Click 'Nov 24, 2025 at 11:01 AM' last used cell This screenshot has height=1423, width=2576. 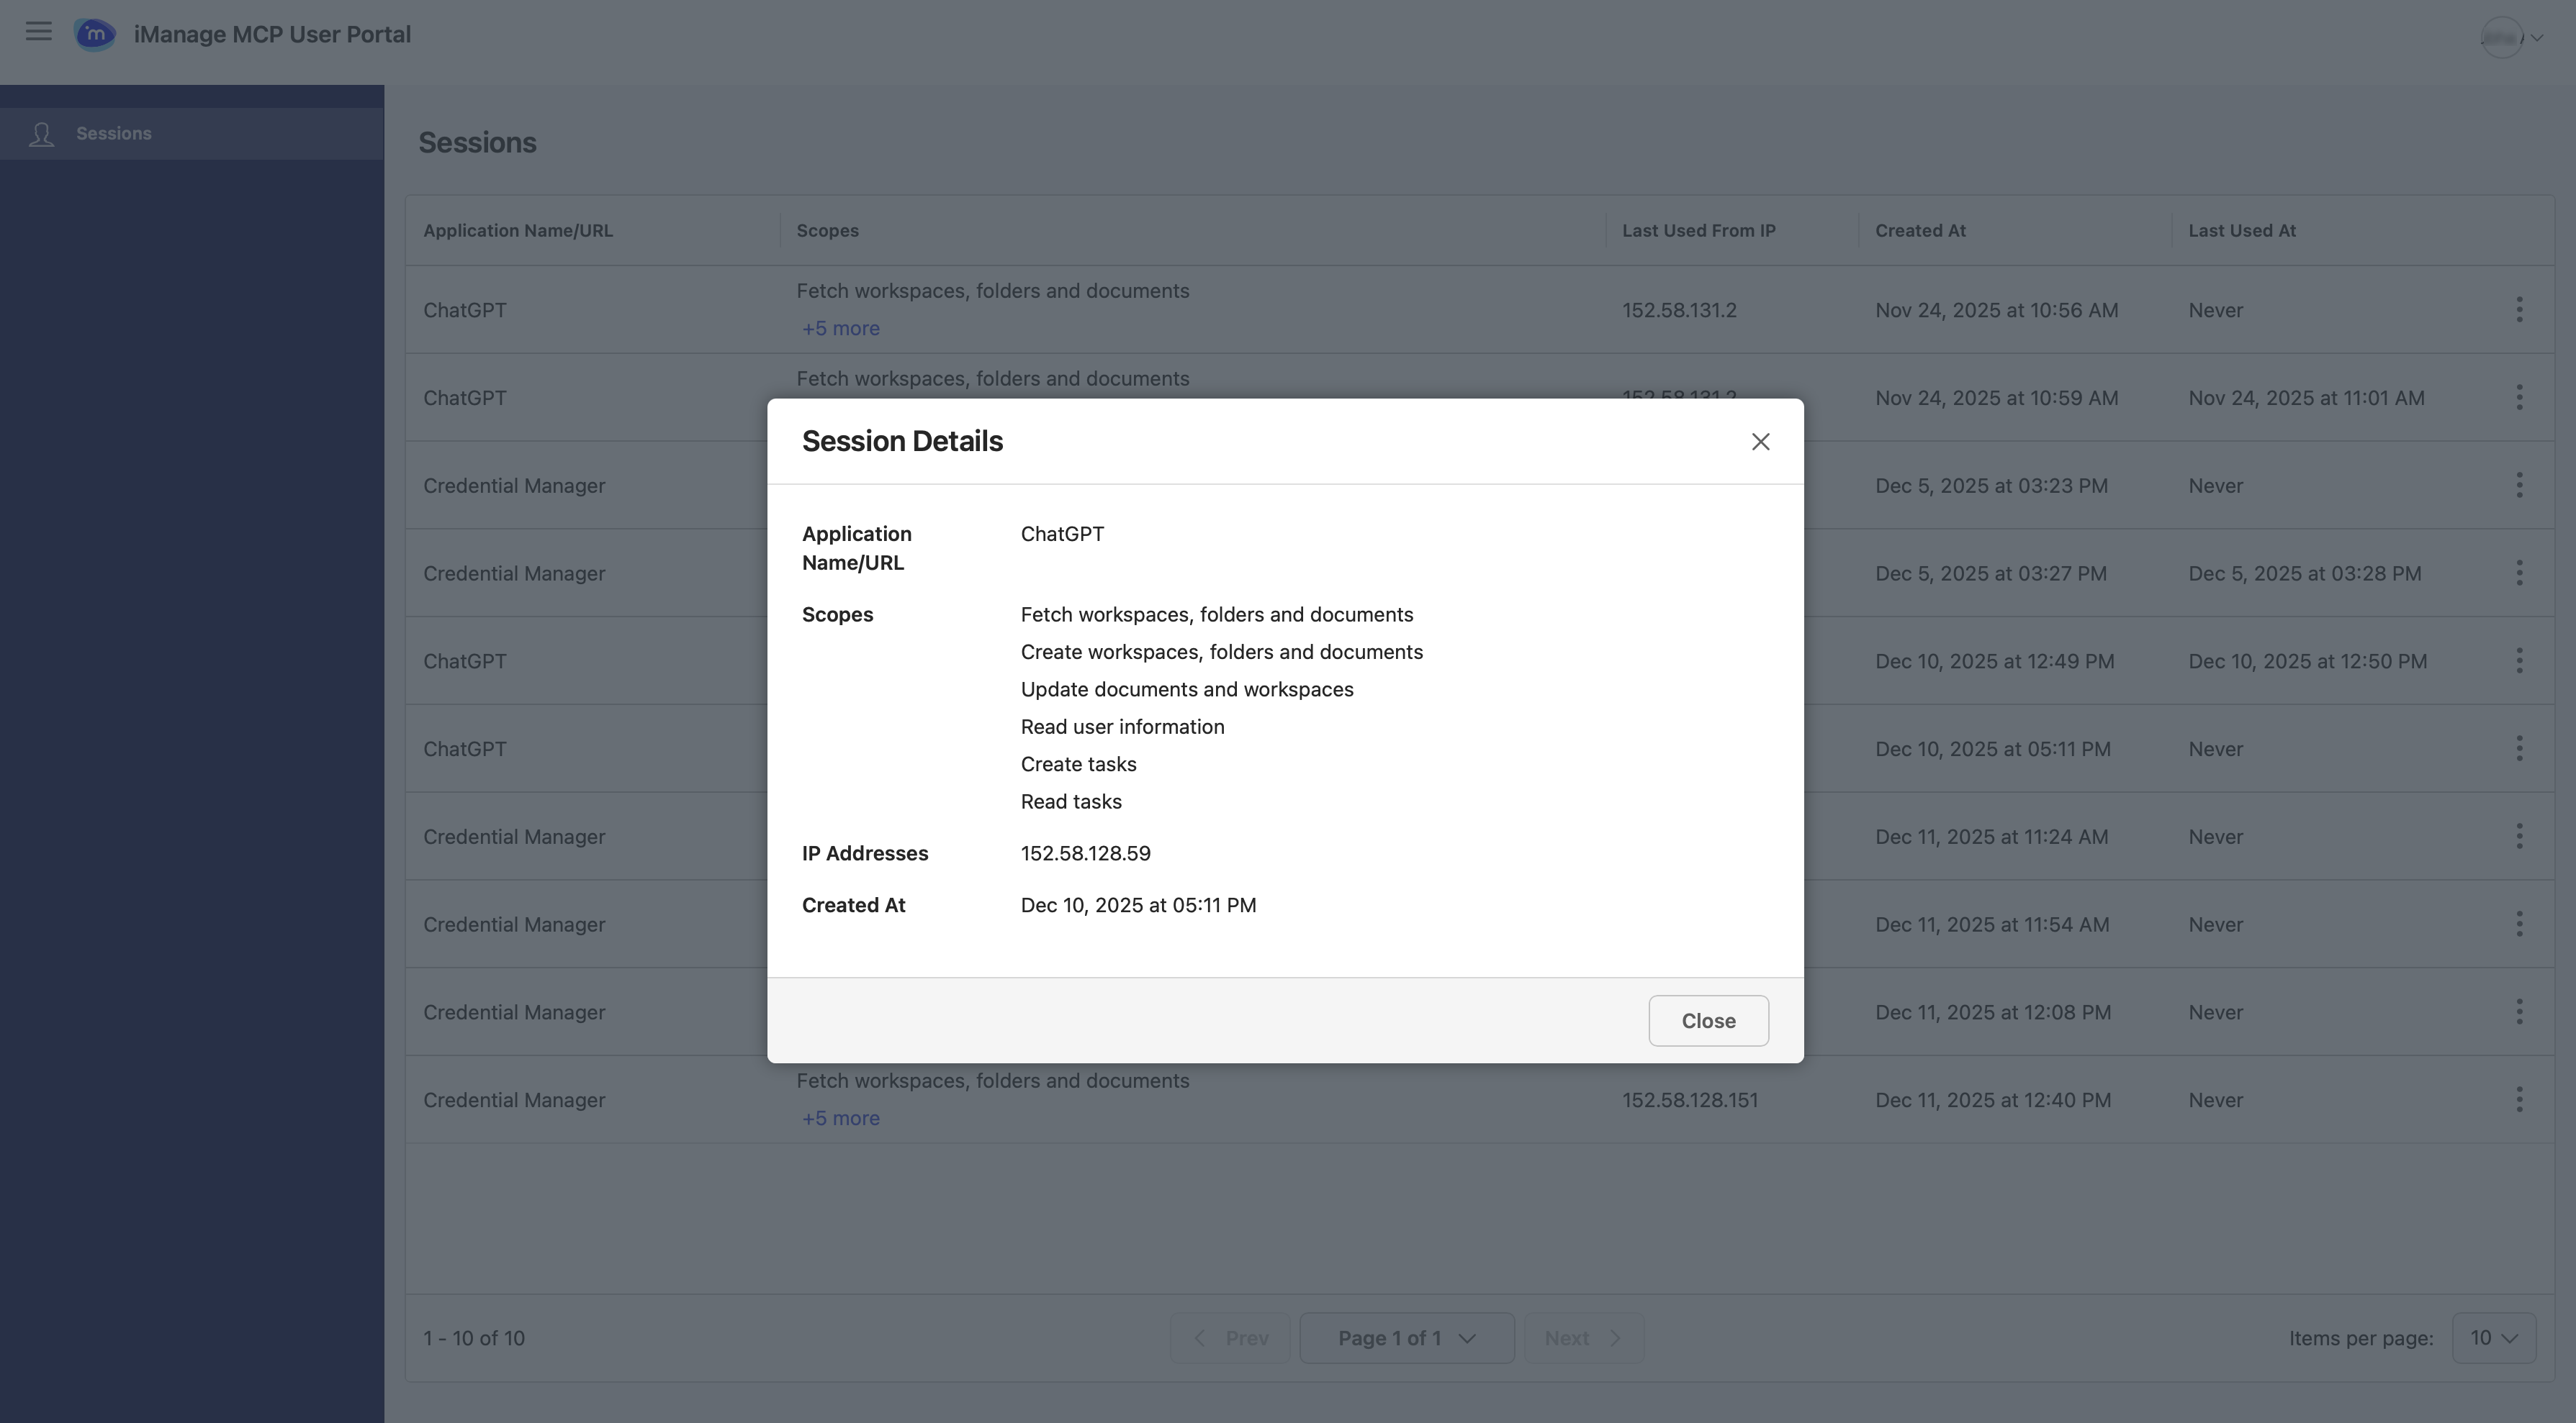click(2306, 398)
